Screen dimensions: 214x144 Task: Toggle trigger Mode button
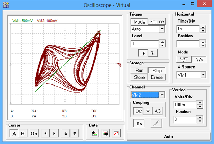pos(139,21)
